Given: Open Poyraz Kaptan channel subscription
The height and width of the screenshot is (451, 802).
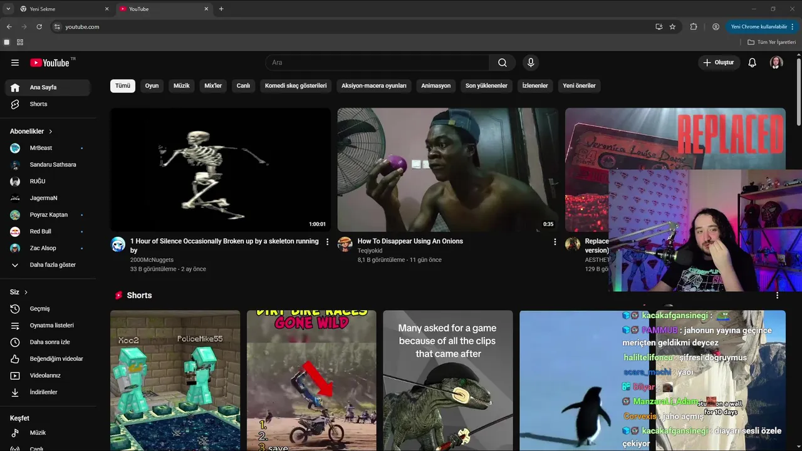Looking at the screenshot, I should (48, 215).
